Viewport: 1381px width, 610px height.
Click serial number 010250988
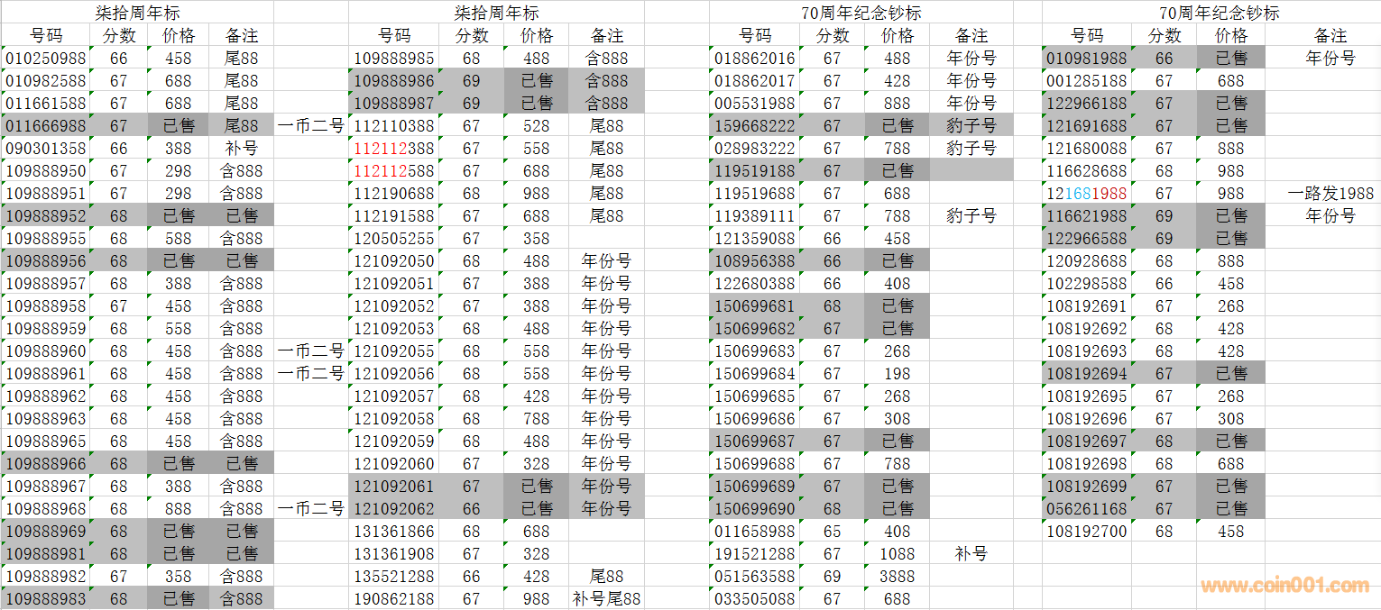click(x=46, y=59)
